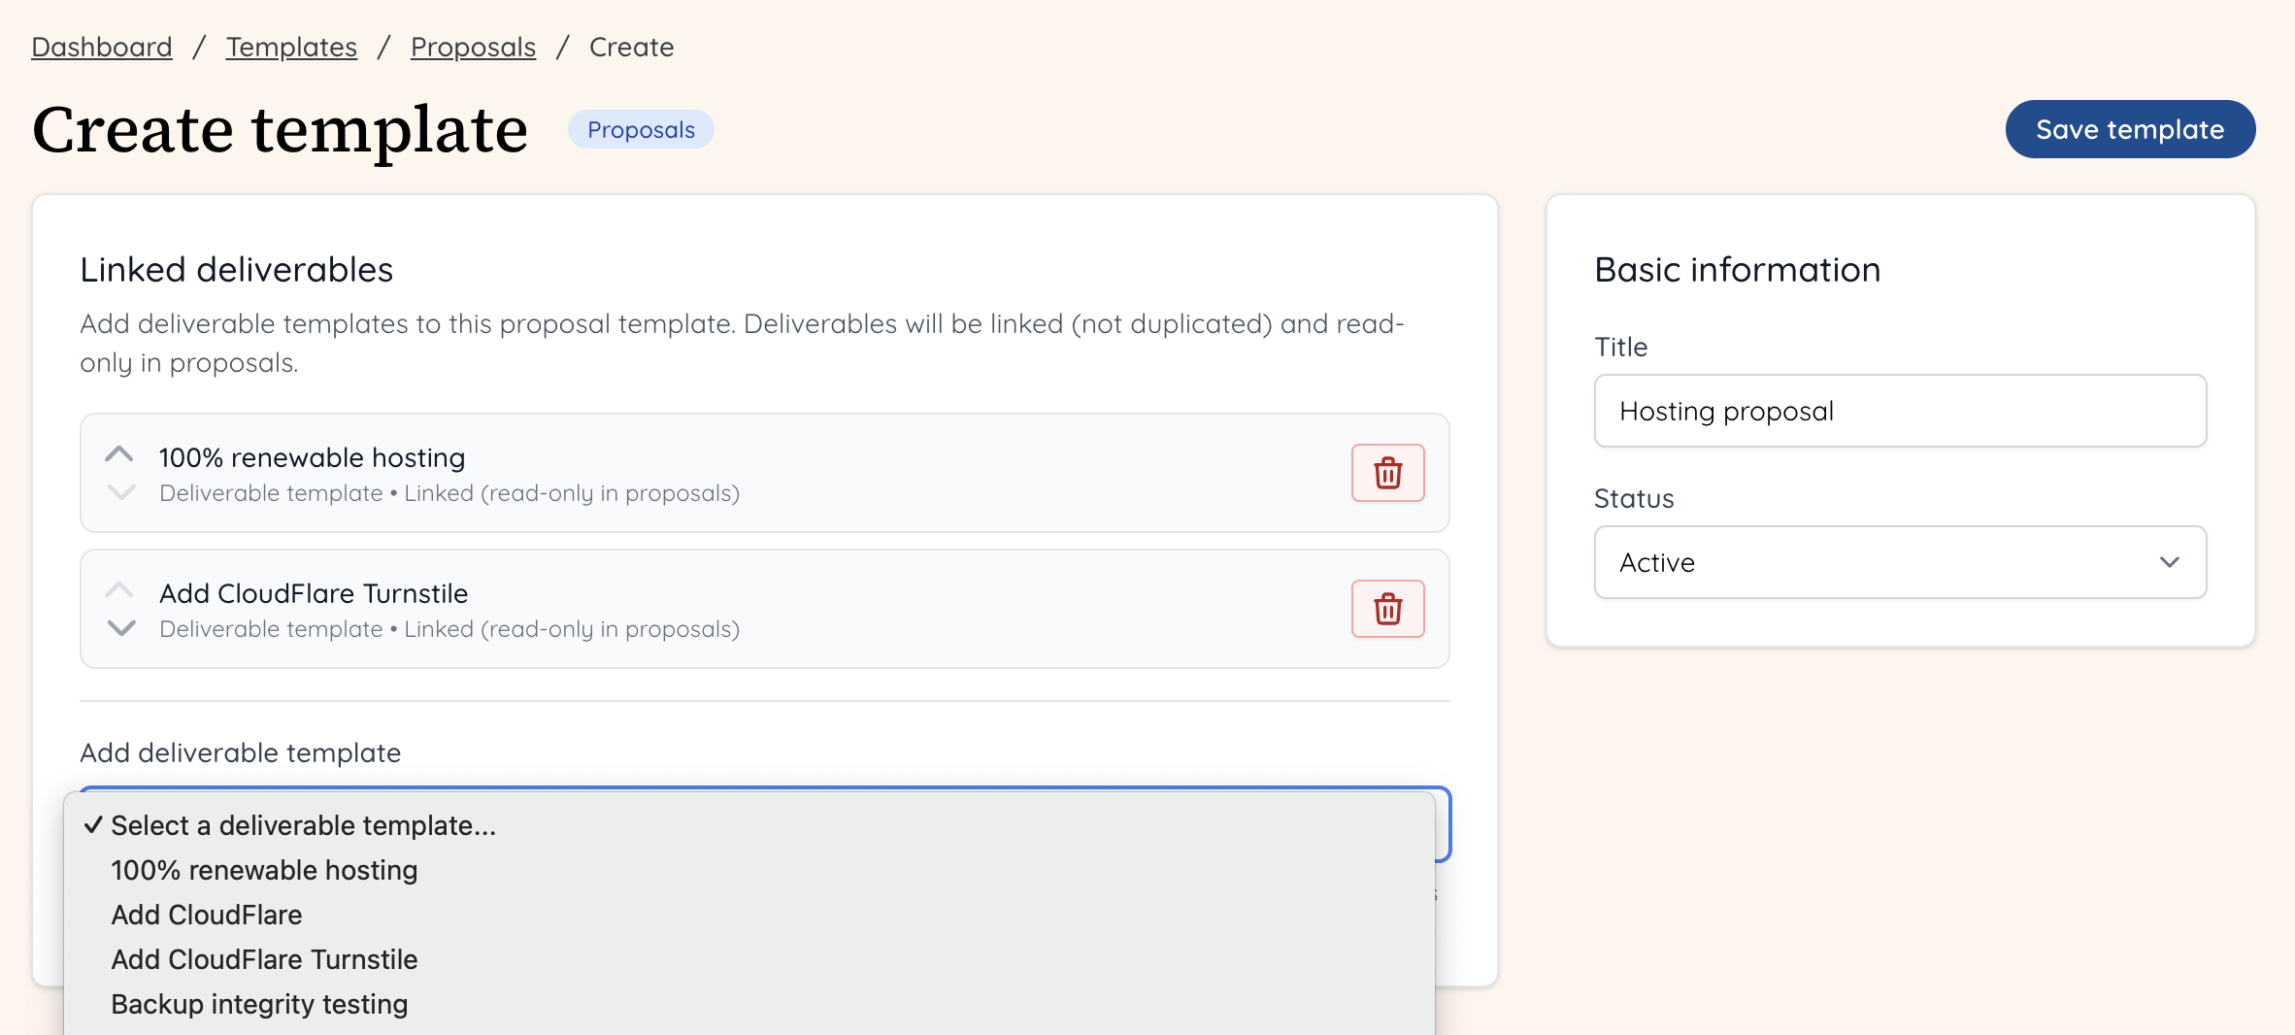Open the Templates breadcrumb link
Image resolution: width=2295 pixels, height=1035 pixels.
[291, 46]
